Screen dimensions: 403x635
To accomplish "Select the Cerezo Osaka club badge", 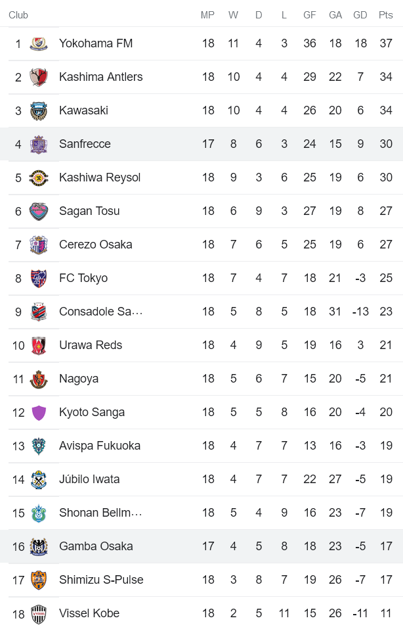I will tap(38, 244).
